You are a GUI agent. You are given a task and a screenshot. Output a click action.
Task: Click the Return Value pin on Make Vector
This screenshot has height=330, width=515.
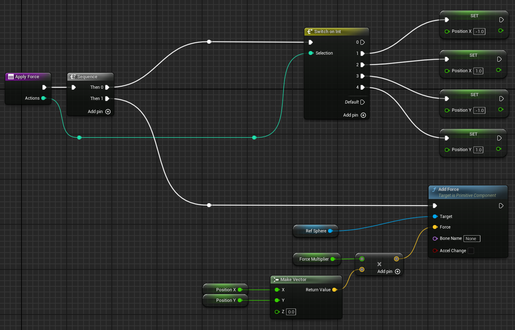pos(334,290)
